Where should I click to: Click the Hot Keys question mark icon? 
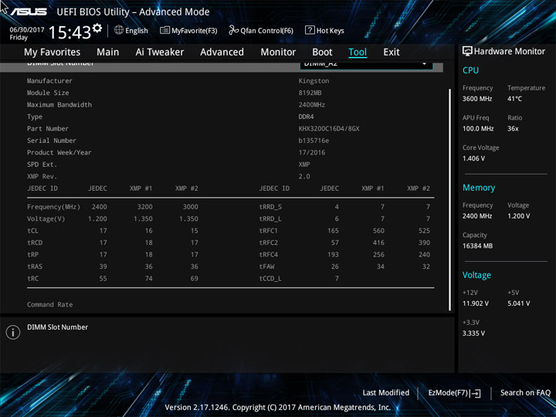point(310,30)
